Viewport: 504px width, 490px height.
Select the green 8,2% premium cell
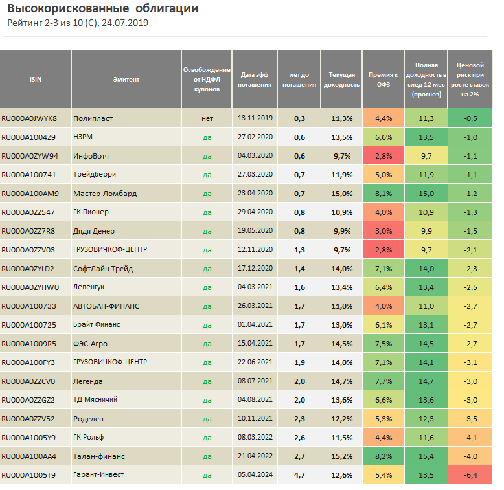coord(383,456)
